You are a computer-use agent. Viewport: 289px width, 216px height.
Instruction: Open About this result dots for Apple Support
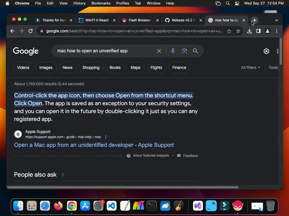pyautogui.click(x=106, y=137)
